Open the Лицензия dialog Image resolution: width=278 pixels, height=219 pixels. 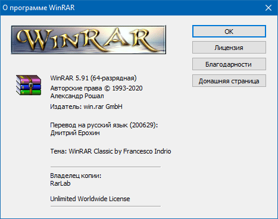click(229, 48)
